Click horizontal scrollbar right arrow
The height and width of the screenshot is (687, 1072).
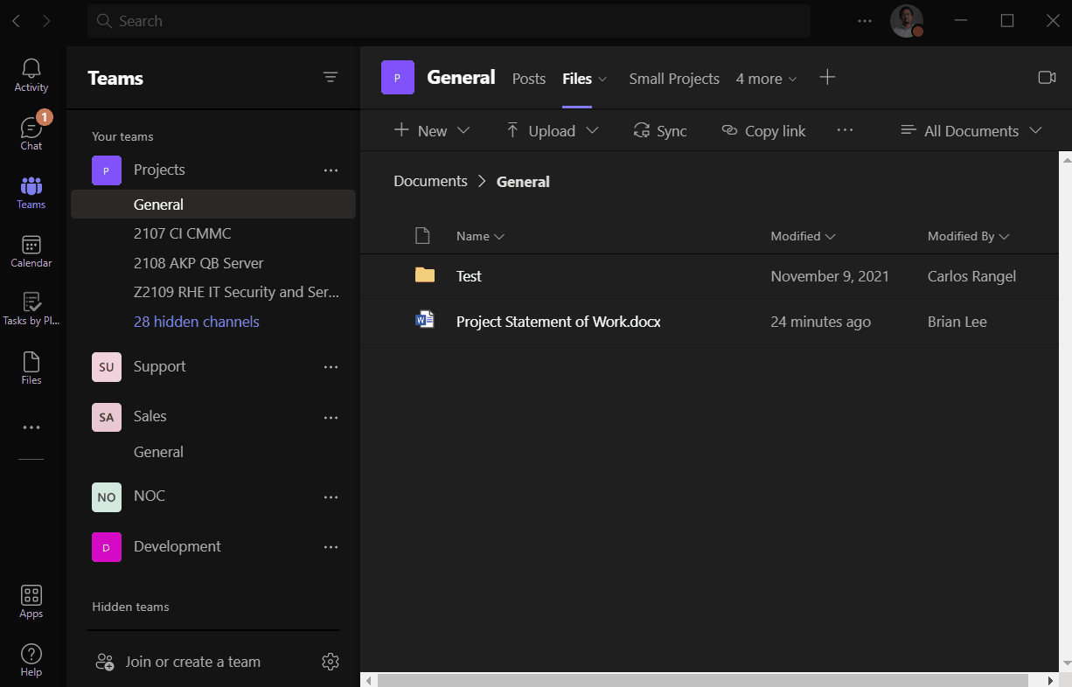[1052, 680]
